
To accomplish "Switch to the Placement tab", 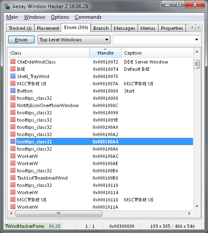I will (x=48, y=28).
